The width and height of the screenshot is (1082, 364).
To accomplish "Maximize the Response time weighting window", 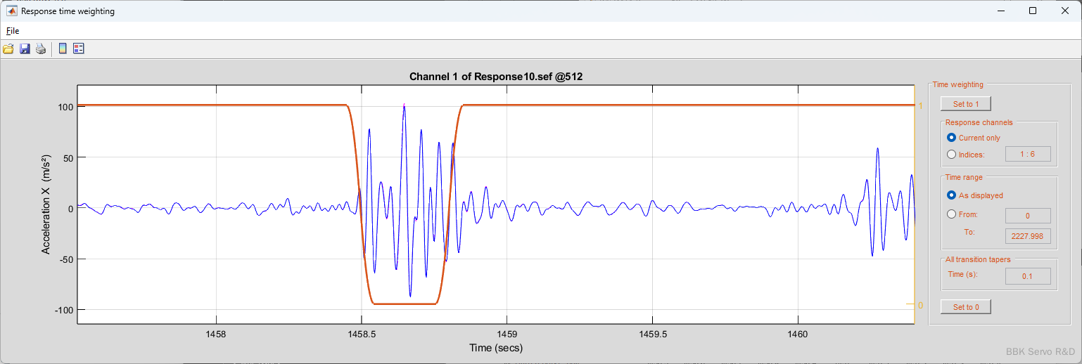I will 1032,11.
